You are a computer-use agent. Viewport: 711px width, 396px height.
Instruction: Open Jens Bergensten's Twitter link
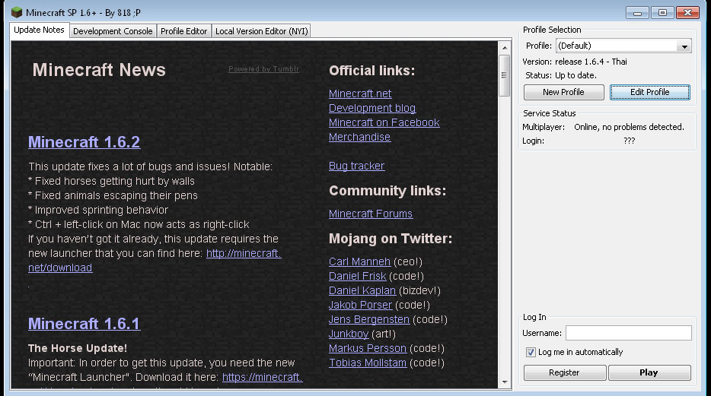point(369,319)
